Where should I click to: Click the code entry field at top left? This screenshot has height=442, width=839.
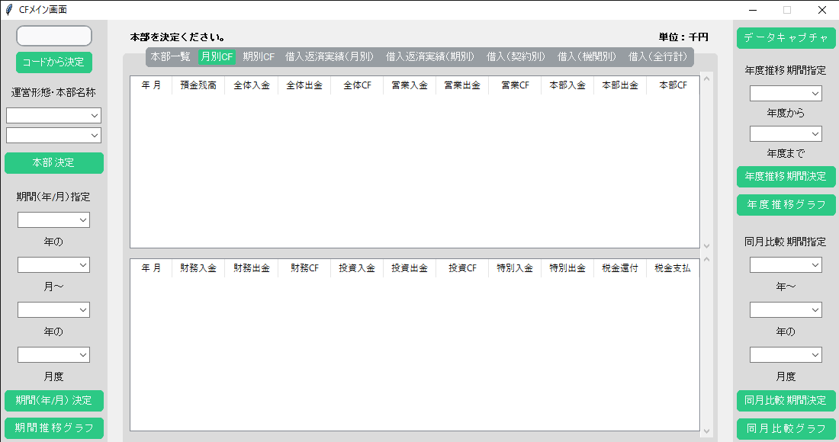pos(53,36)
